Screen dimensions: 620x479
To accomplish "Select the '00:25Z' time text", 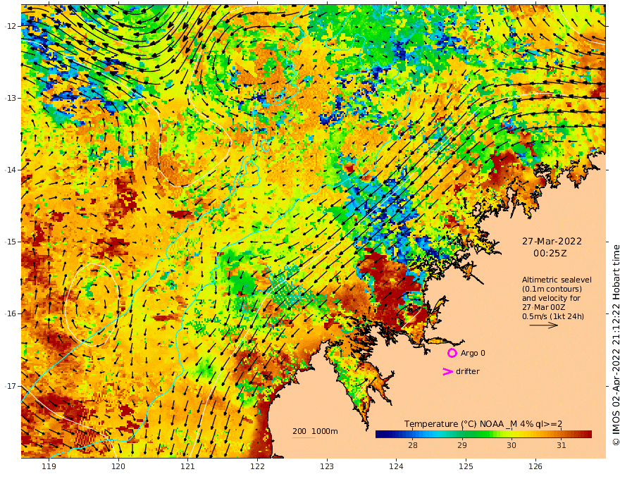I will pyautogui.click(x=550, y=254).
